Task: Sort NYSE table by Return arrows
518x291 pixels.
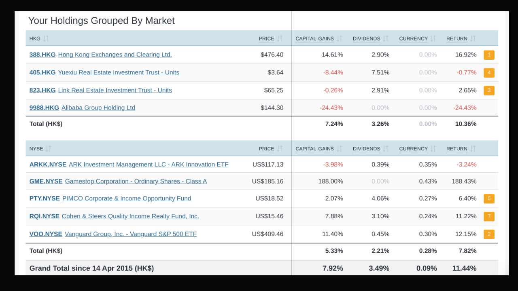Action: [473, 149]
